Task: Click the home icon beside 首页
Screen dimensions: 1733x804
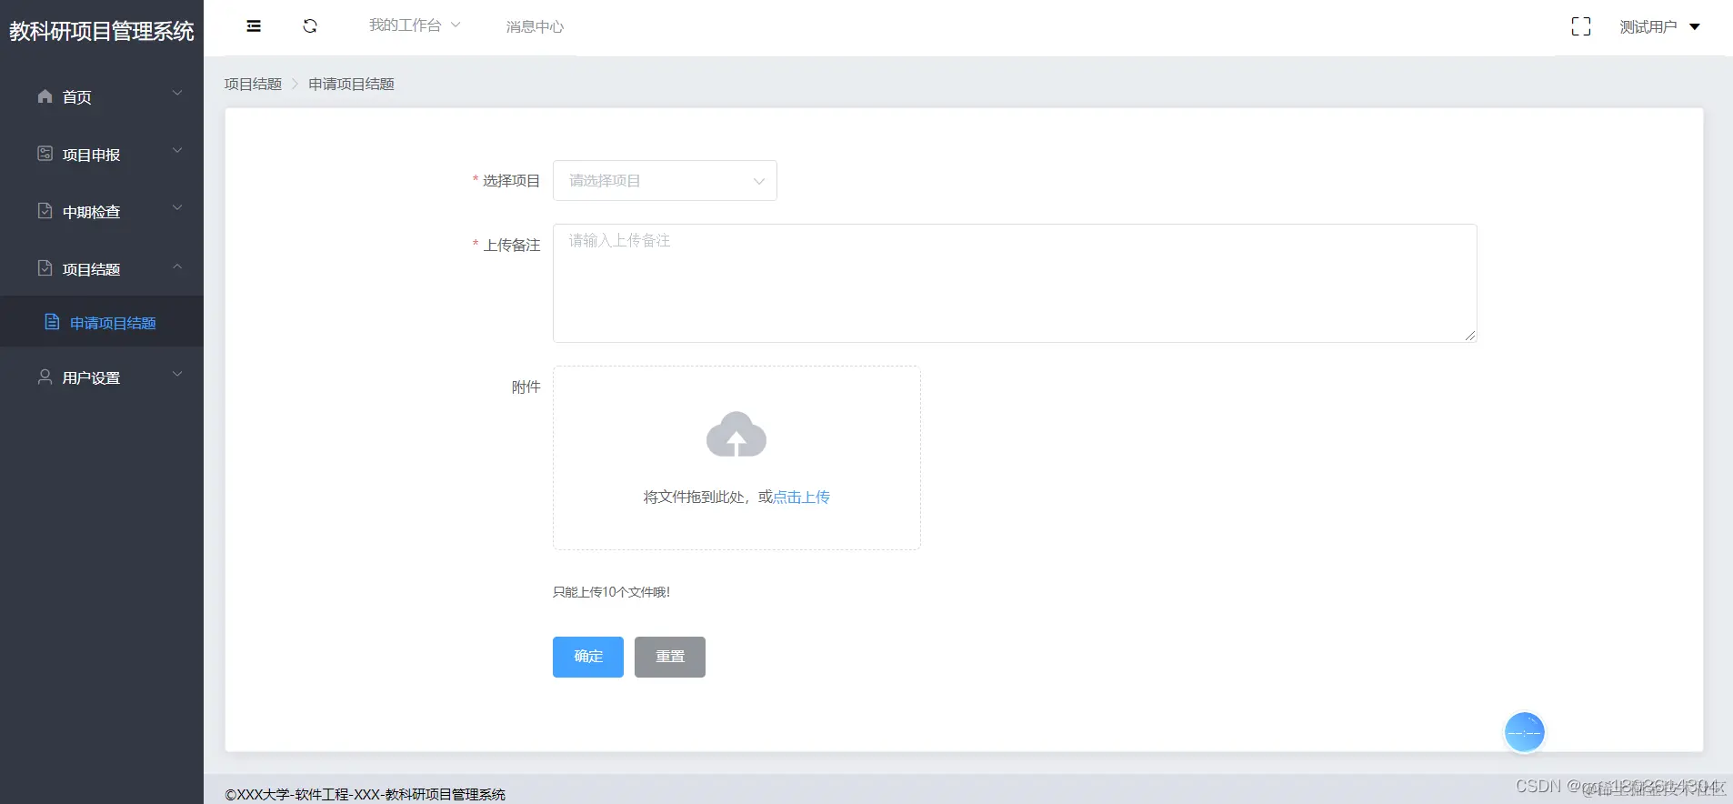Action: 45,96
